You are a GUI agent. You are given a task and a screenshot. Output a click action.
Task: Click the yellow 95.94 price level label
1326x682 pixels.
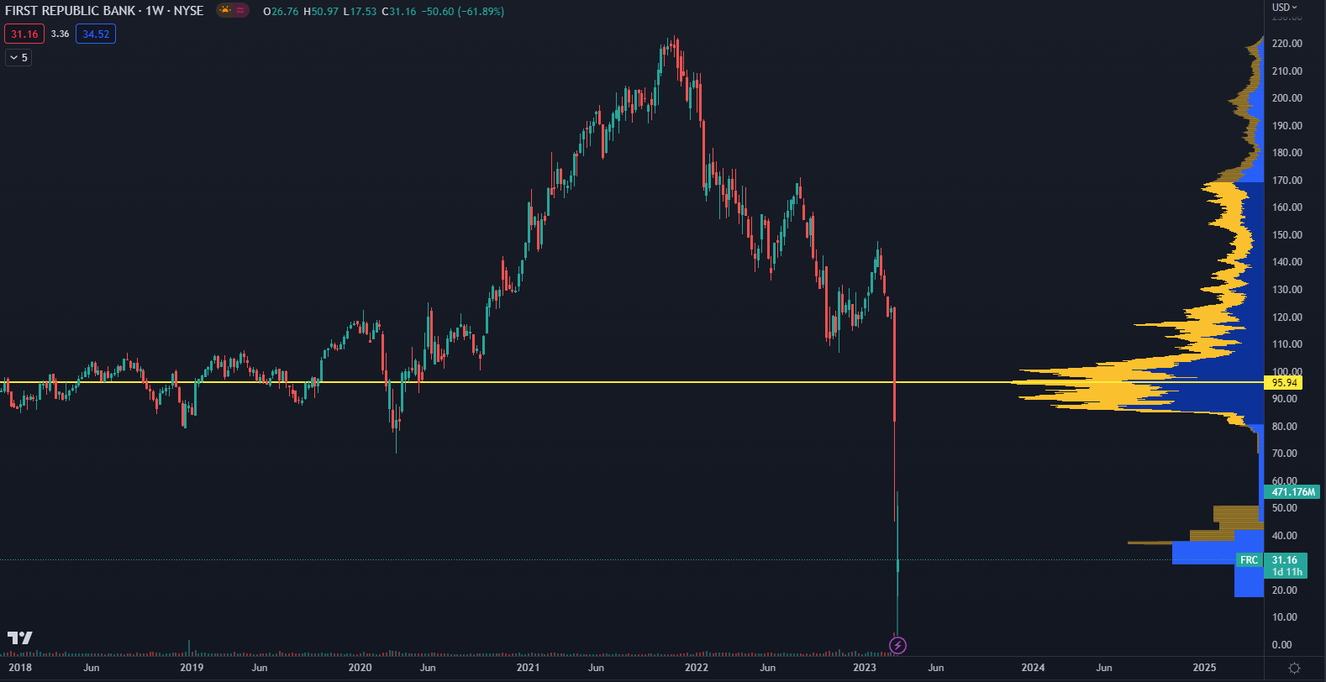pyautogui.click(x=1284, y=382)
